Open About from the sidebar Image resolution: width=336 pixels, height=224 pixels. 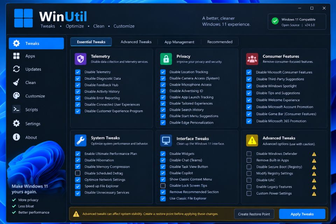(x=36, y=137)
